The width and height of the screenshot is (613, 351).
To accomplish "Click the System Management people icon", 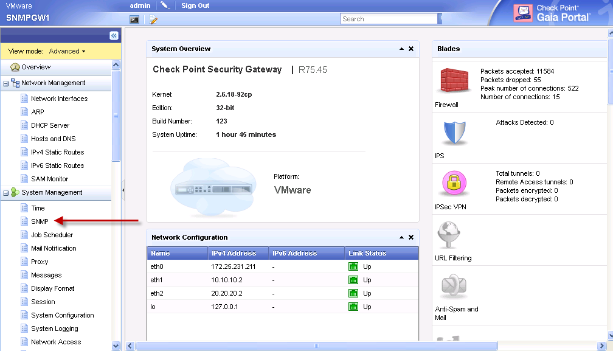I will tap(15, 192).
